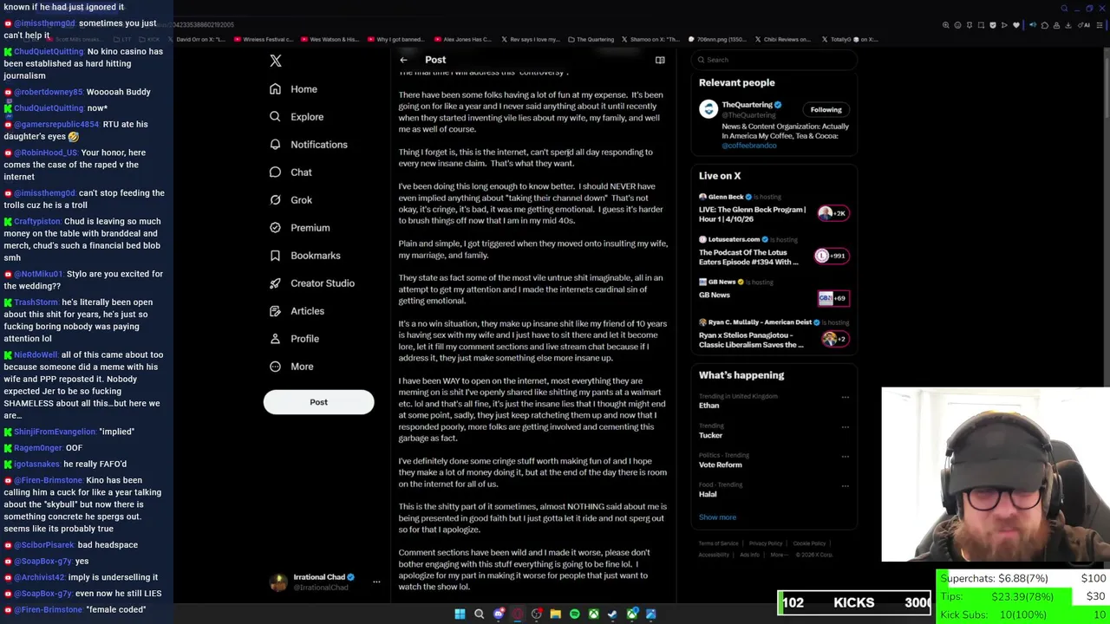The height and width of the screenshot is (624, 1110).
Task: Click Show more under What's happening
Action: click(717, 517)
